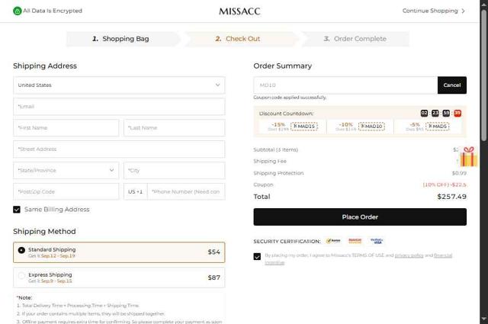Screen dimensions: 488x324
Task: Open the United States country dropdown
Action: tap(119, 85)
